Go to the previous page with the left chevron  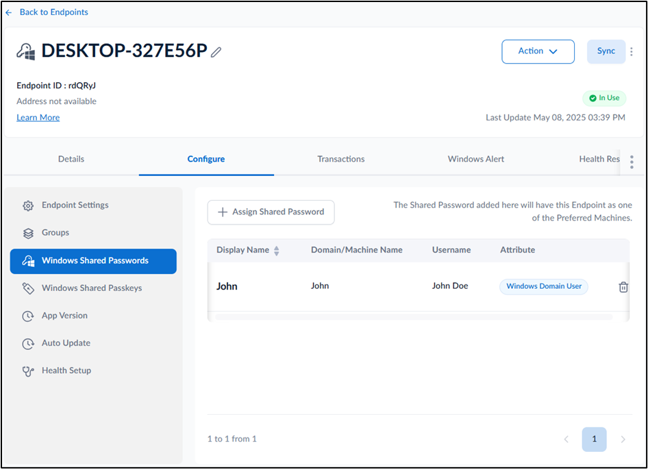tap(566, 440)
